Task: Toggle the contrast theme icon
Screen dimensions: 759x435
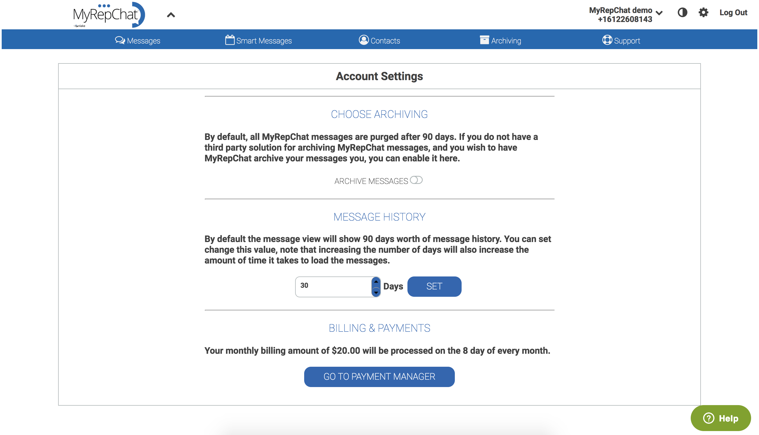Action: pyautogui.click(x=682, y=12)
